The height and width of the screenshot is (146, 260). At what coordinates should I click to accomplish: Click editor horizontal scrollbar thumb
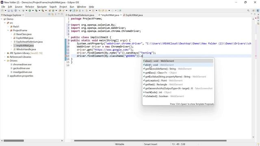150,141
